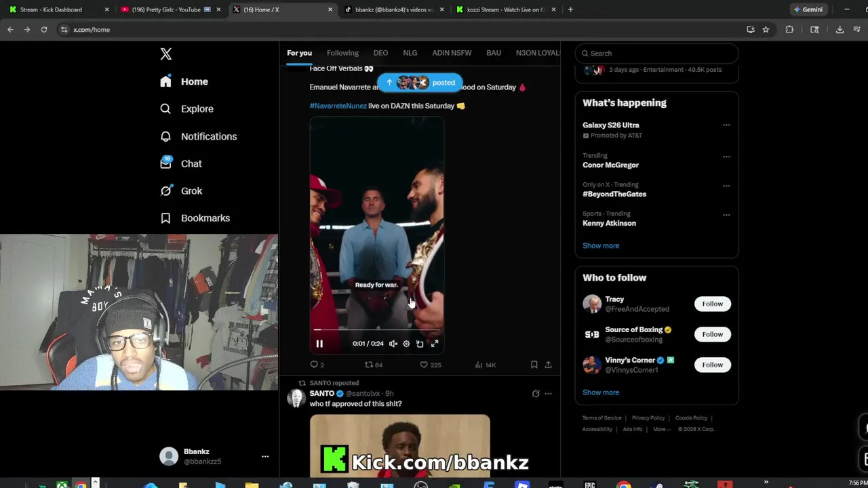Show more under Who to follow

[x=601, y=392]
